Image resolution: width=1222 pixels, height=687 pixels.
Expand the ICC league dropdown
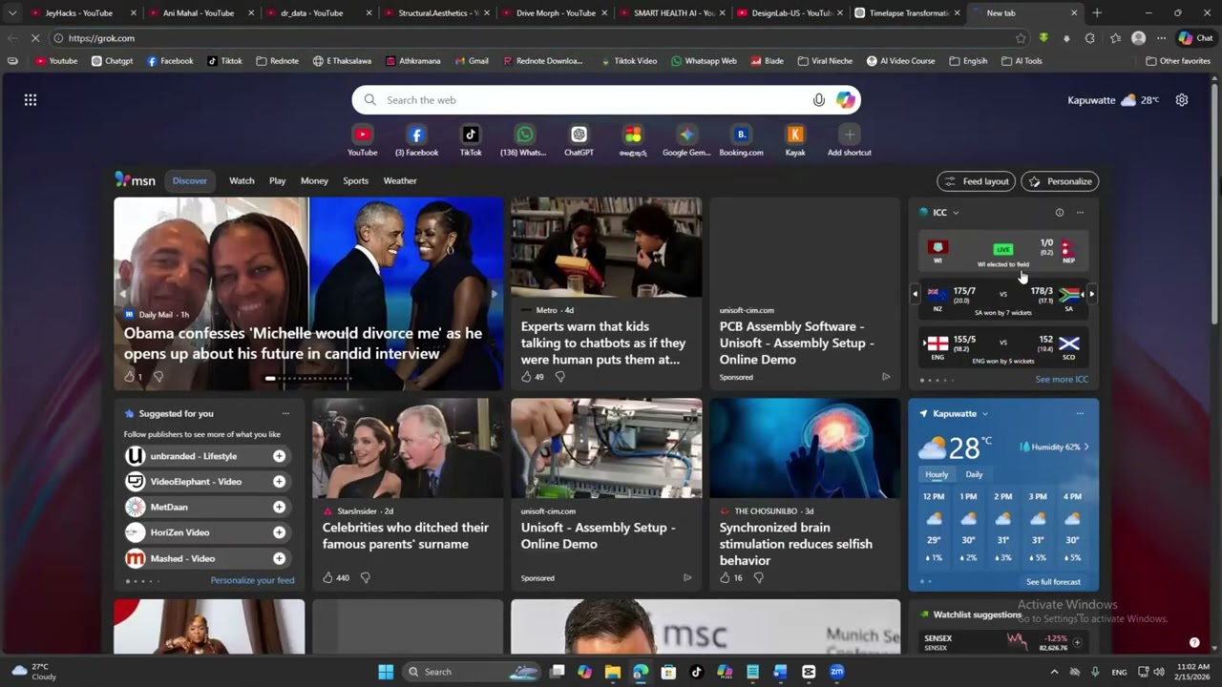tap(956, 213)
